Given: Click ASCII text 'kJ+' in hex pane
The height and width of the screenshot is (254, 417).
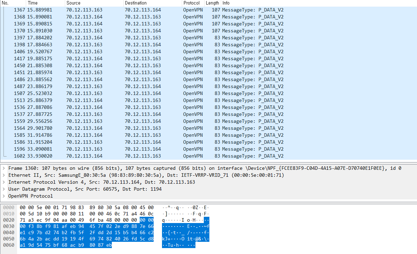Looking at the screenshot, I should [x=166, y=239].
